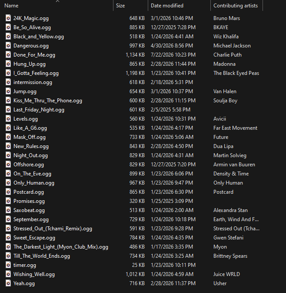Click date 4/30/2026 8:56 PM

[172, 46]
